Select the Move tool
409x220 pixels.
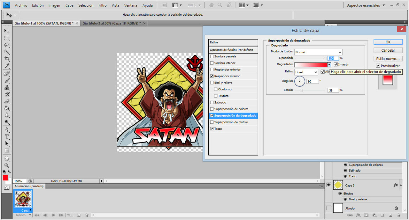(x=7, y=31)
